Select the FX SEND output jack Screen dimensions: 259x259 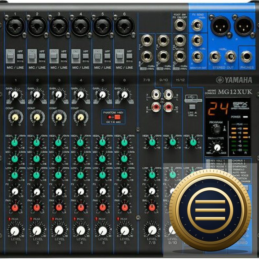(197, 25)
